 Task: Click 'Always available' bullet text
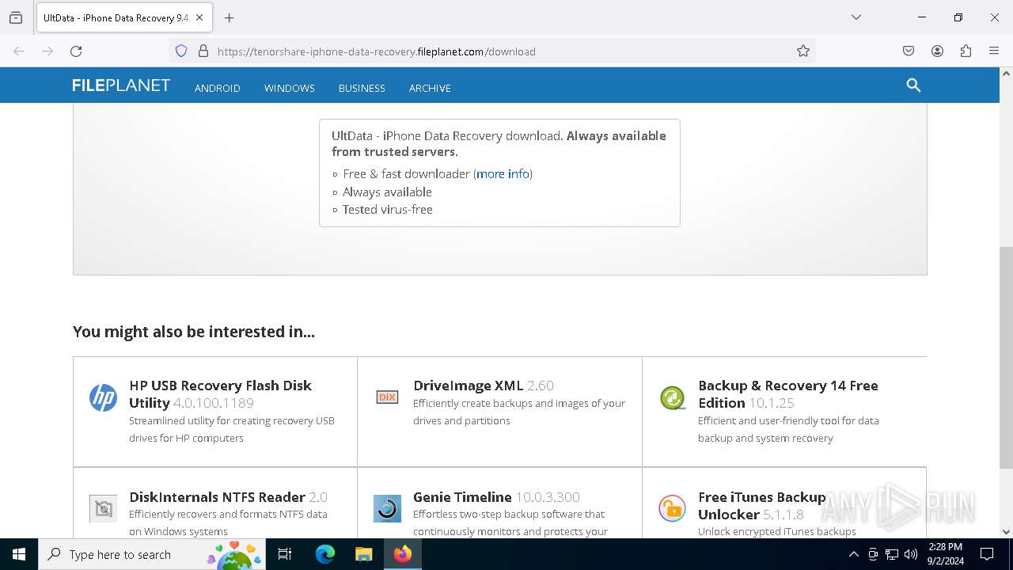click(387, 192)
